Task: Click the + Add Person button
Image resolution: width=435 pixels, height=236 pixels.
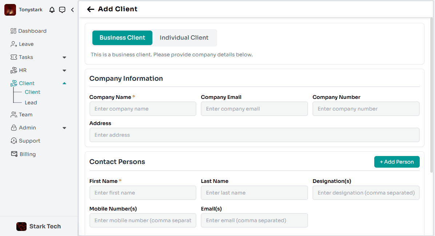Action: tap(397, 162)
